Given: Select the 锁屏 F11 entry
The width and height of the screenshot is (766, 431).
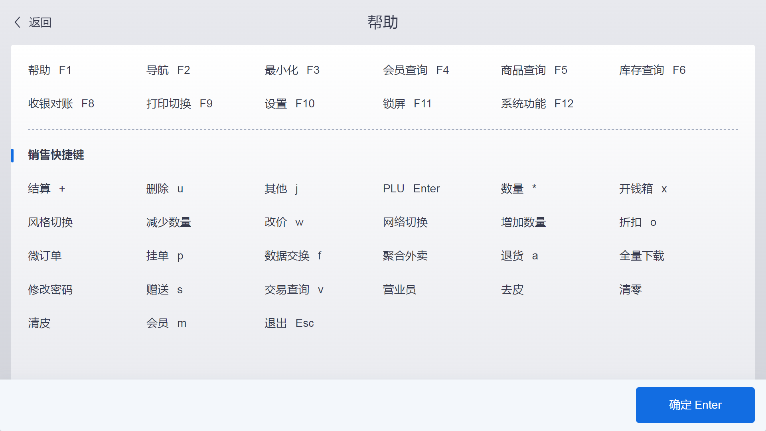Looking at the screenshot, I should (407, 104).
